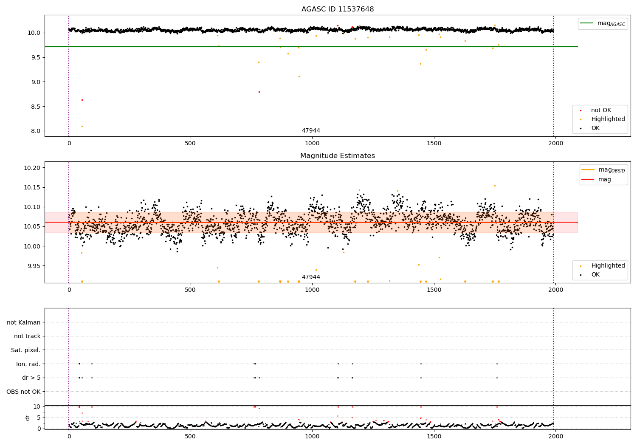
Task: Click the 'Sat. pixel.' row label
Action: pos(26,350)
